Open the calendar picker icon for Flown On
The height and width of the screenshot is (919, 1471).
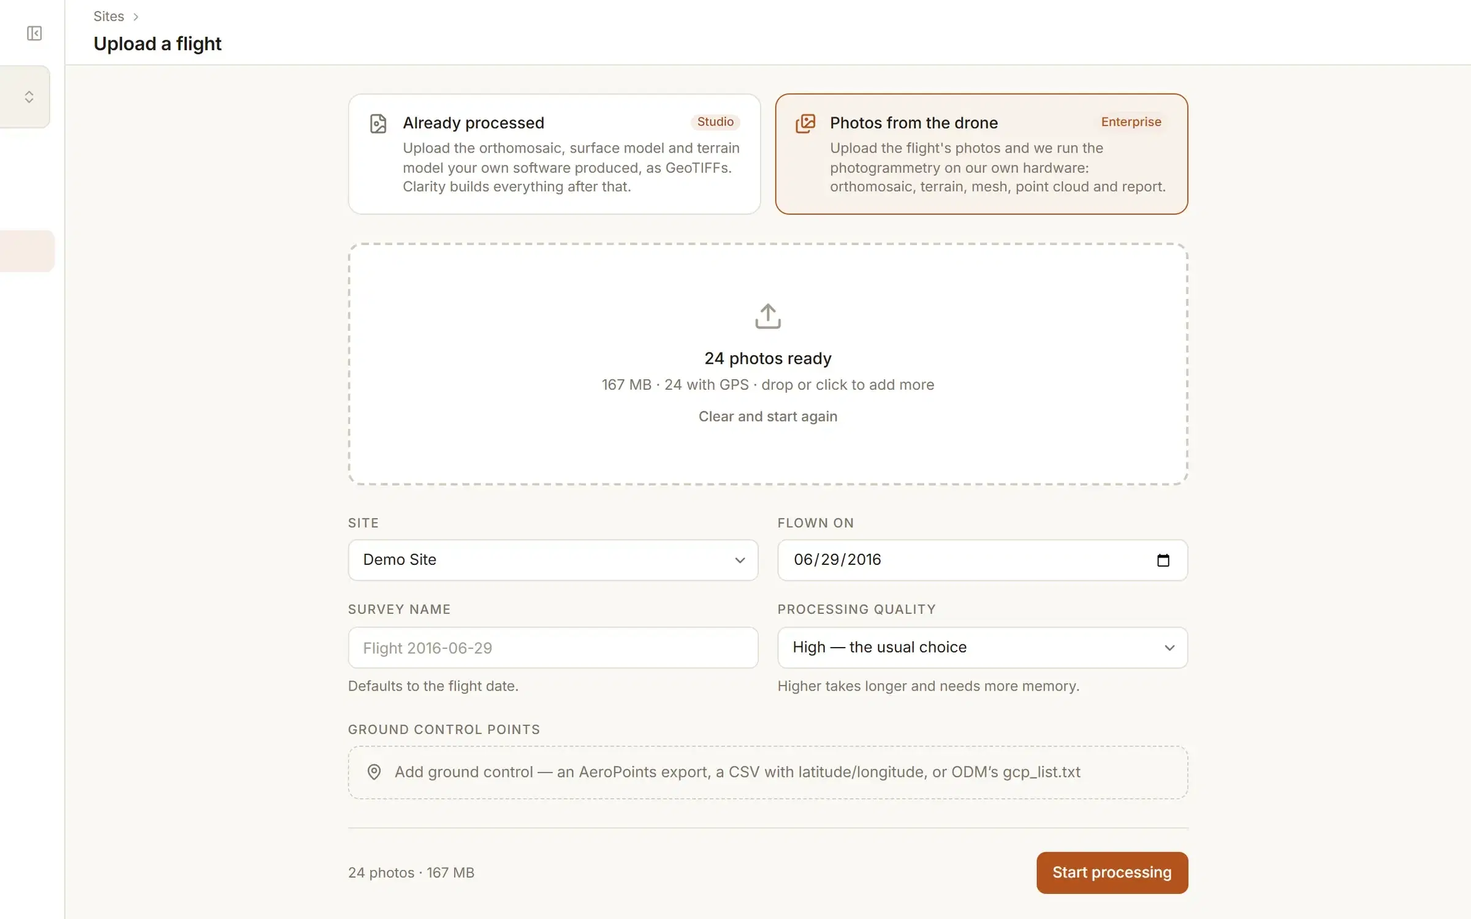coord(1163,560)
